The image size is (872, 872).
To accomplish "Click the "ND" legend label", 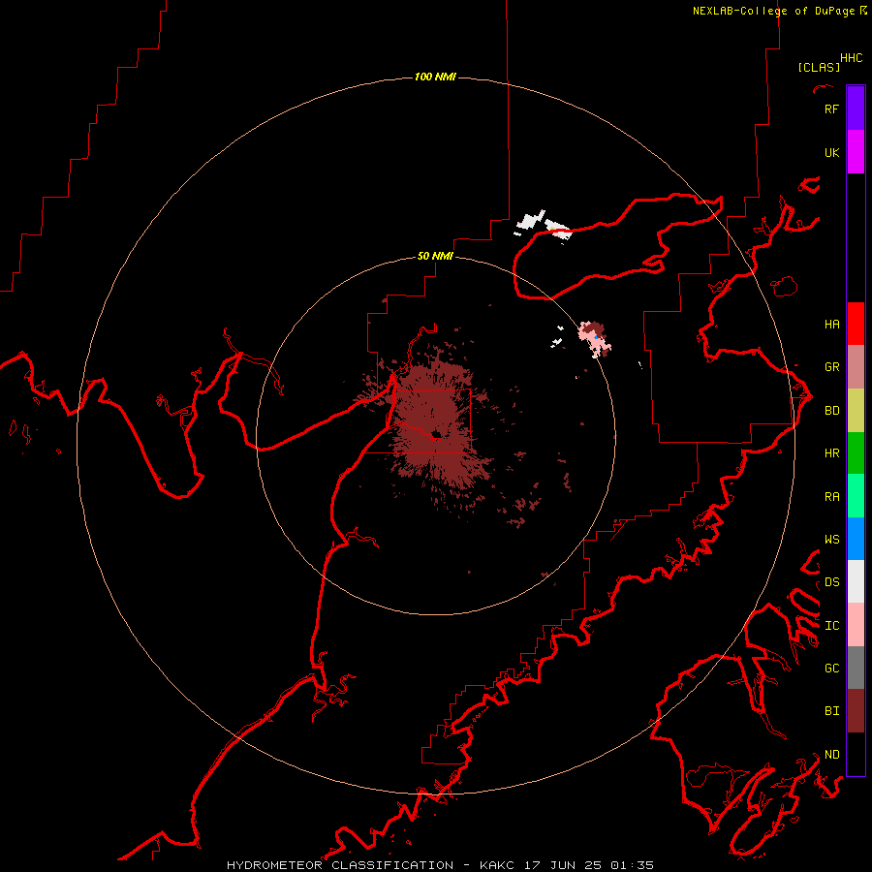I will 831,754.
